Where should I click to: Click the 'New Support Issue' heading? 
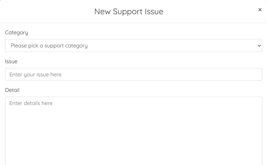129,12
